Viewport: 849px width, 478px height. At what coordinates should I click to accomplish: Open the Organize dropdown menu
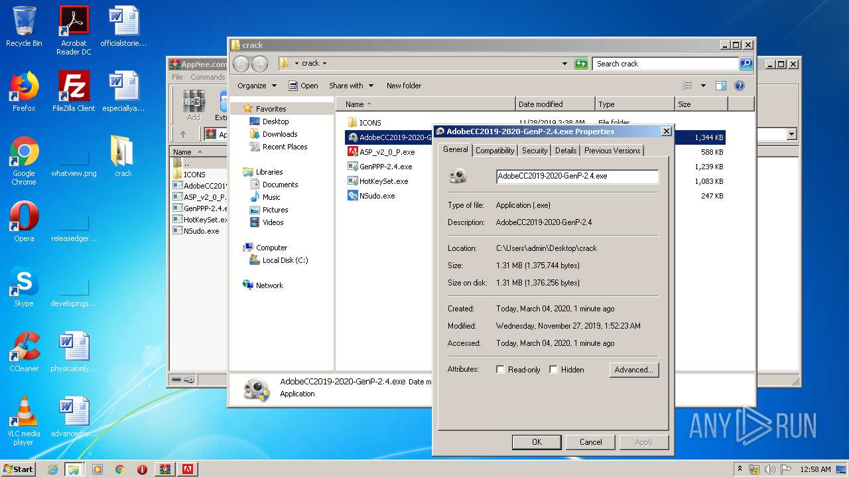pyautogui.click(x=257, y=86)
